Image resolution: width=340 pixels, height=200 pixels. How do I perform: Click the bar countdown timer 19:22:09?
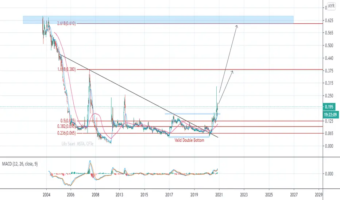tap(330, 115)
